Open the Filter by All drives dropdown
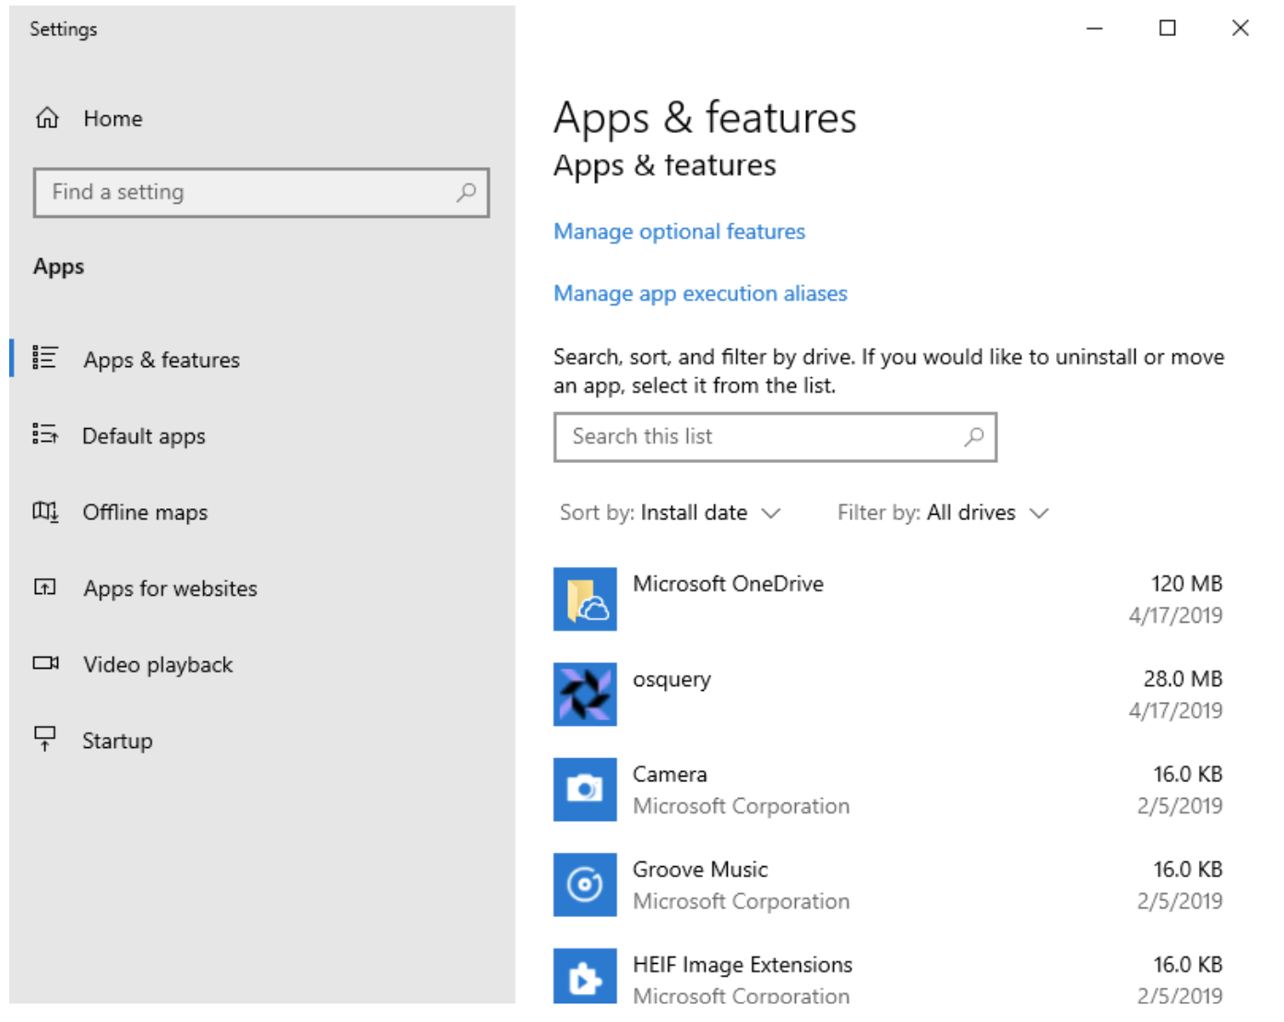The height and width of the screenshot is (1022, 1284). (943, 513)
